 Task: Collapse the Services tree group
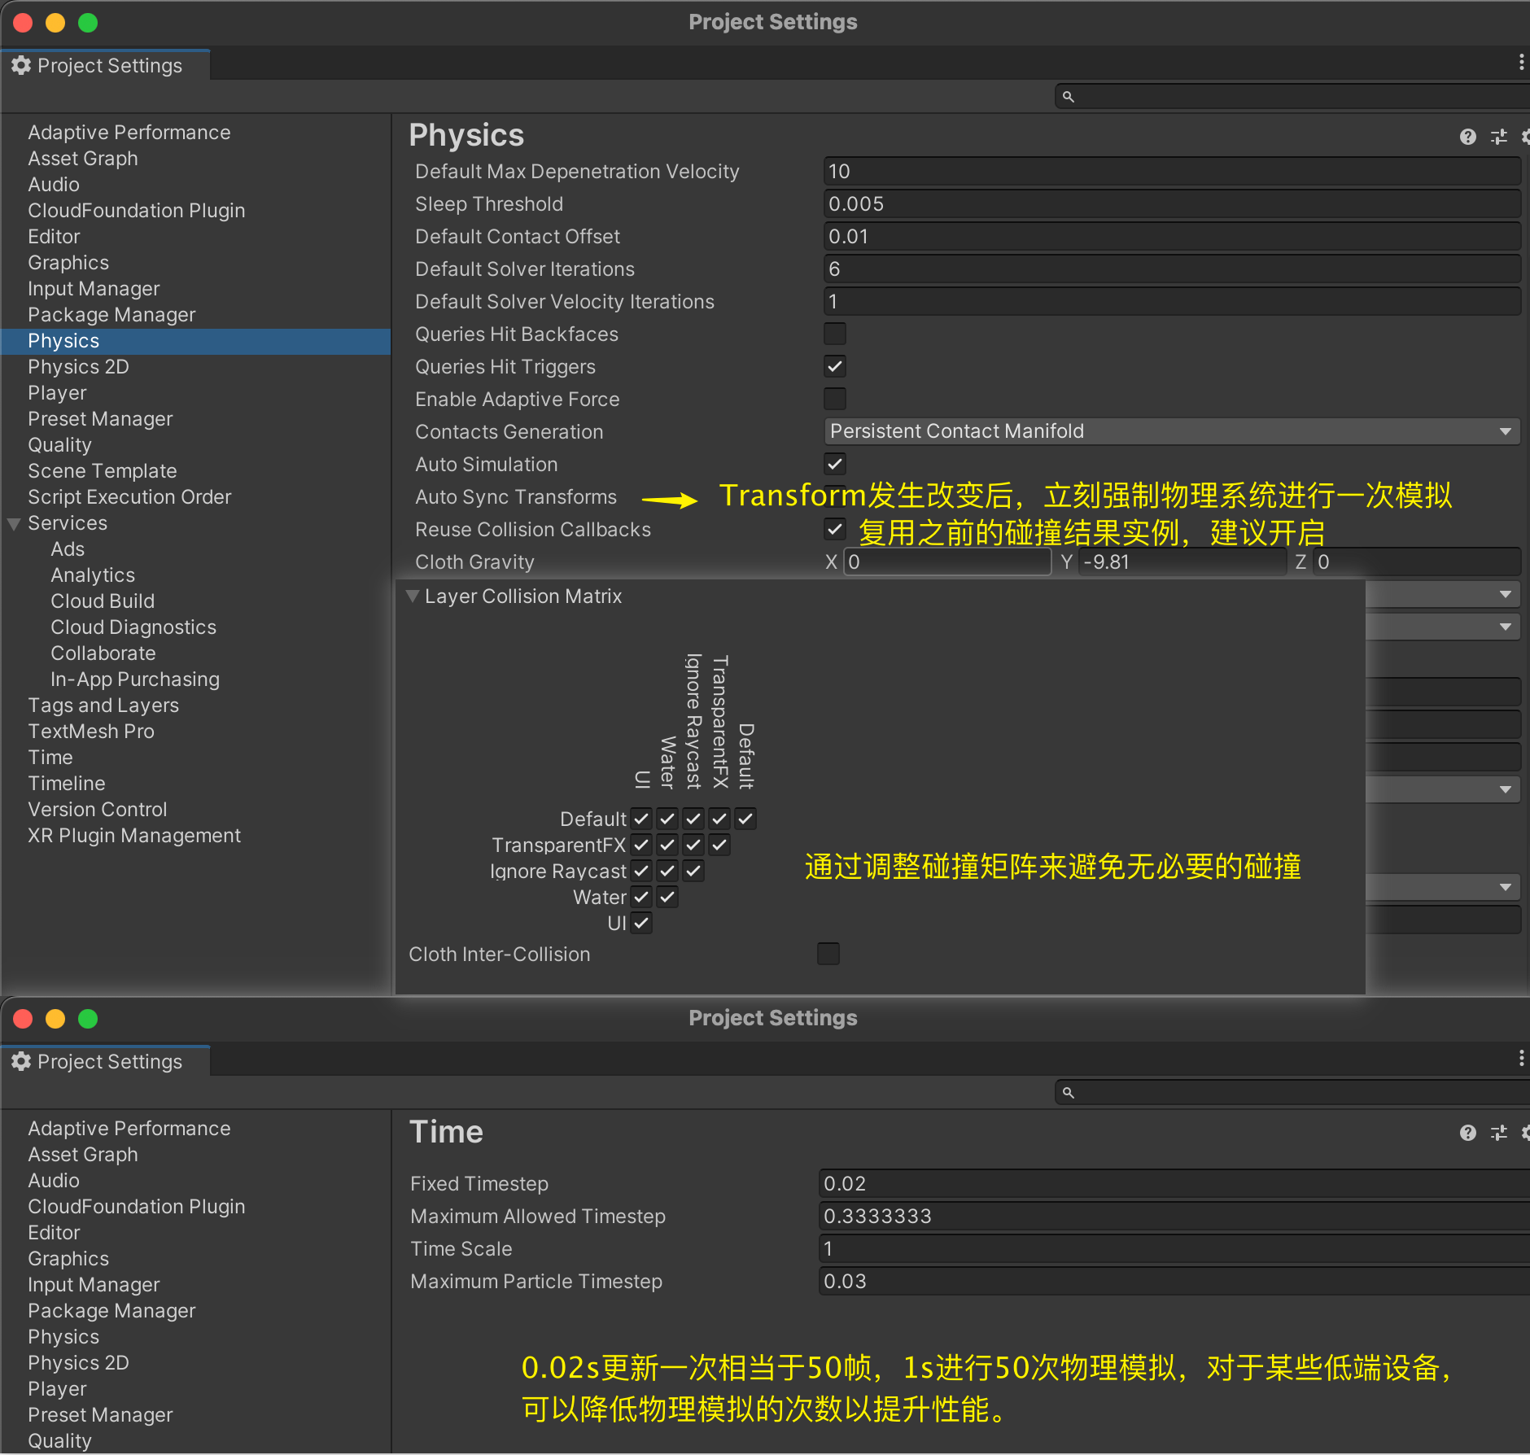(14, 523)
